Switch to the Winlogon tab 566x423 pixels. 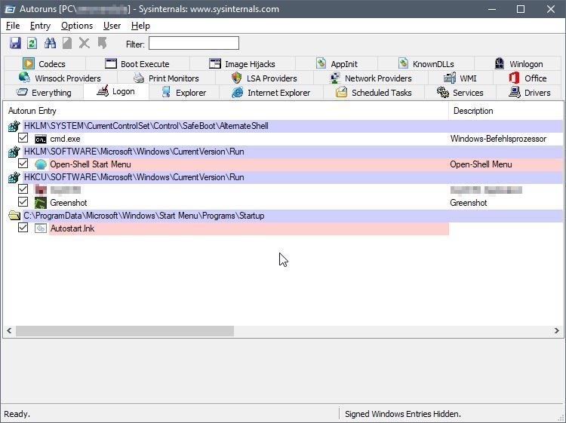[x=518, y=64]
